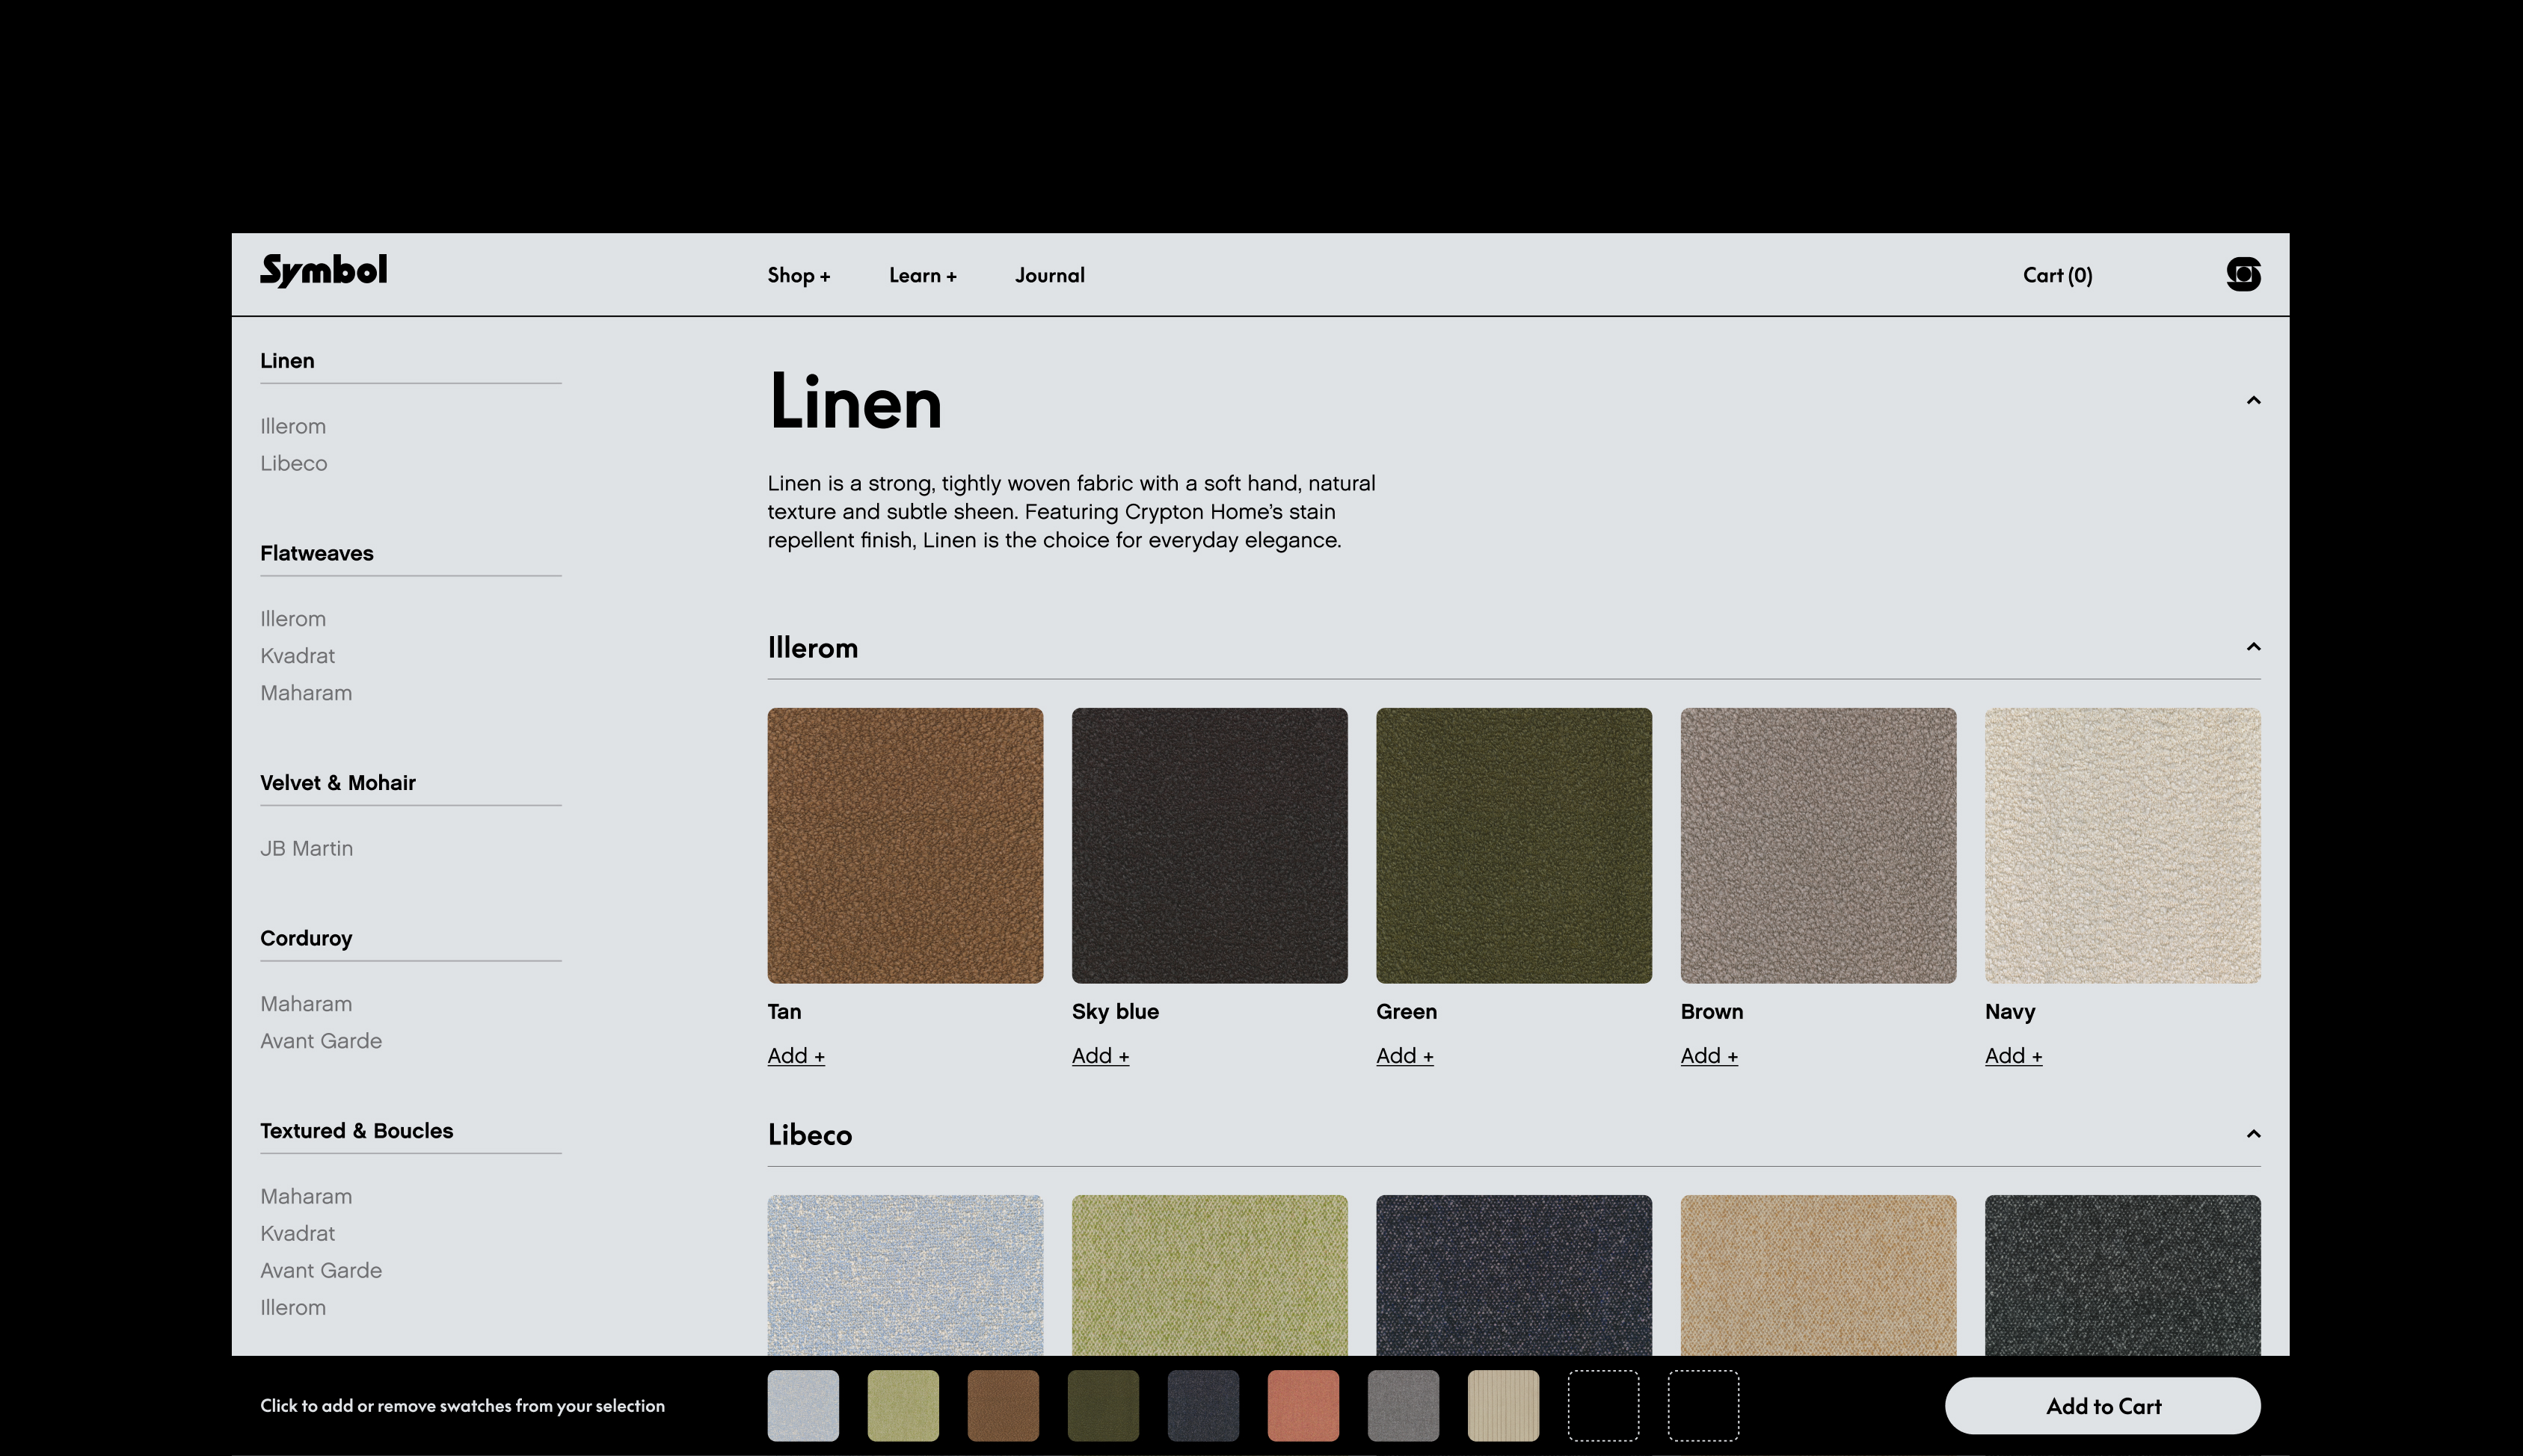Jump to Kvadrat under Flatweaves

point(297,656)
